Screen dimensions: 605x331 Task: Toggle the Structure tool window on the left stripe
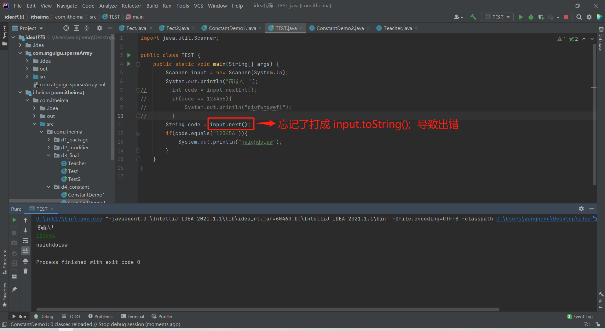pyautogui.click(x=4, y=262)
